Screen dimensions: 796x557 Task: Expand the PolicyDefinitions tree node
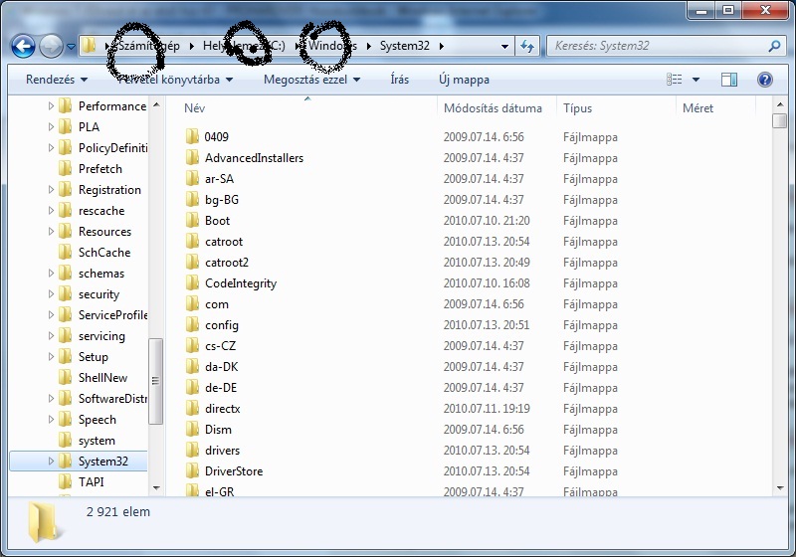tap(51, 147)
